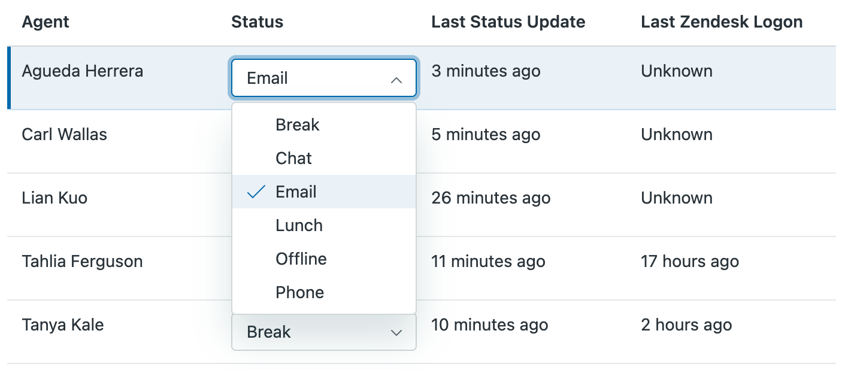This screenshot has height=370, width=842.
Task: Click the Agent column header
Action: click(46, 22)
